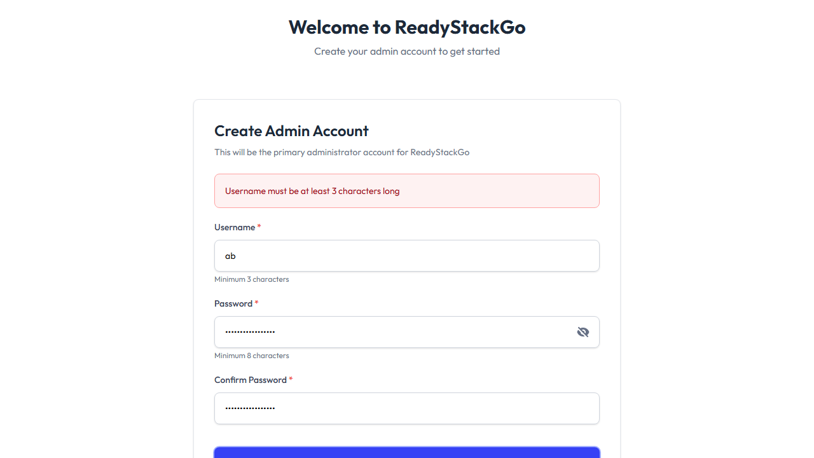Image resolution: width=814 pixels, height=458 pixels.
Task: Click the red asterisk beside Confirm Password
Action: click(291, 380)
